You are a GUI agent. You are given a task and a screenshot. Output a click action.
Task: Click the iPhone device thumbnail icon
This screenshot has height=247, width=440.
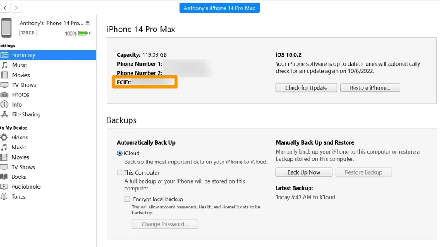tap(6, 28)
